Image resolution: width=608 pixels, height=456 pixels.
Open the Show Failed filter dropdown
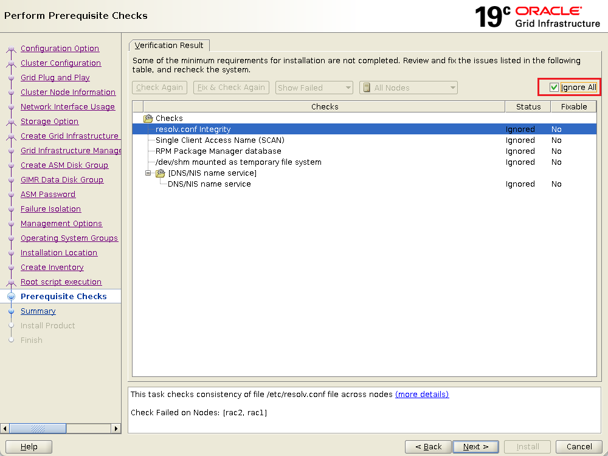tap(314, 88)
